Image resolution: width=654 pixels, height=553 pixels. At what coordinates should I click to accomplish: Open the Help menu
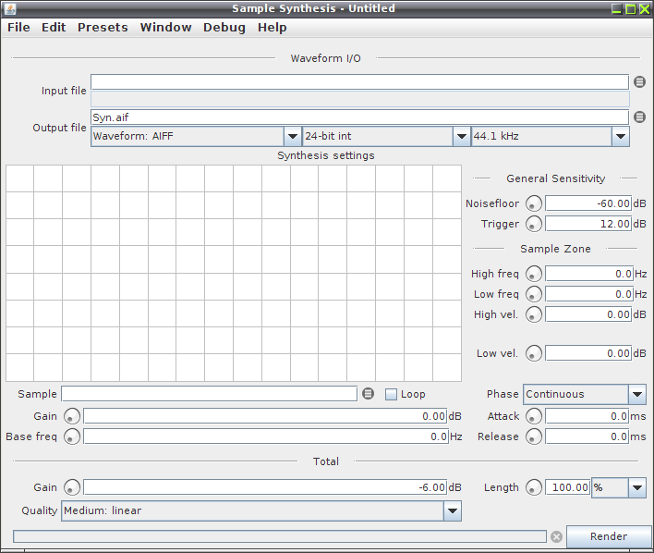[272, 28]
